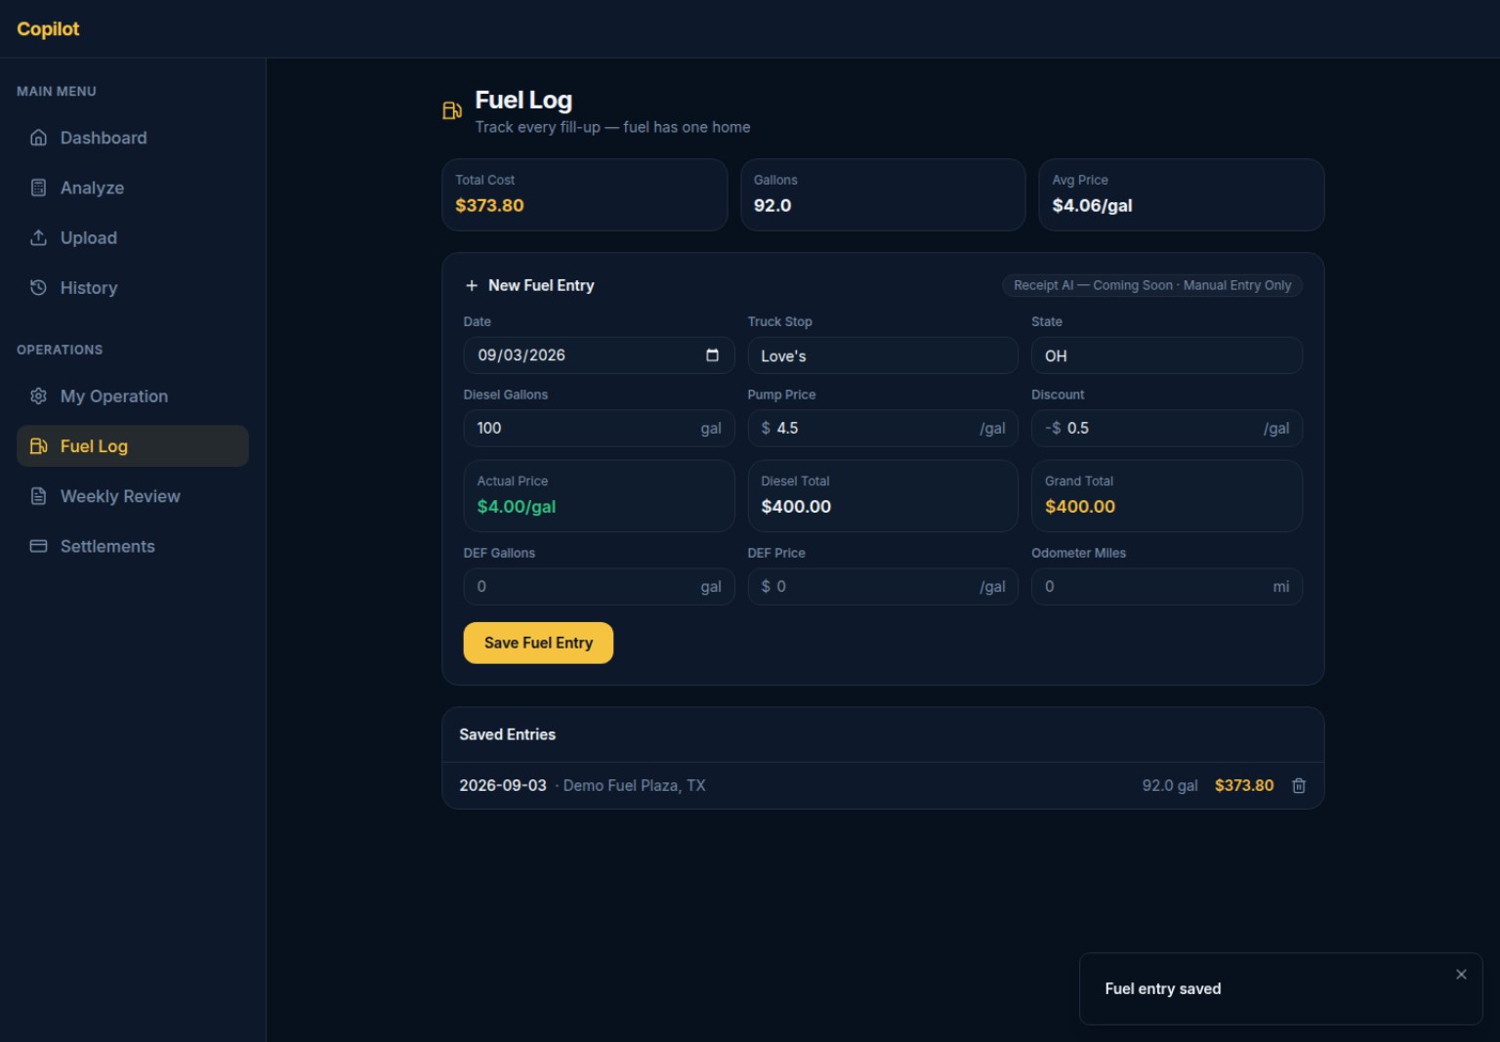
Task: Click the Track every fill-up subtitle
Action: tap(612, 127)
